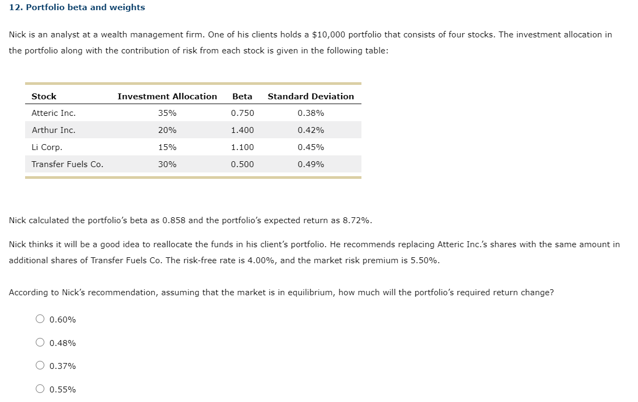
Task: Select the 0.37% answer option
Action: [40, 365]
